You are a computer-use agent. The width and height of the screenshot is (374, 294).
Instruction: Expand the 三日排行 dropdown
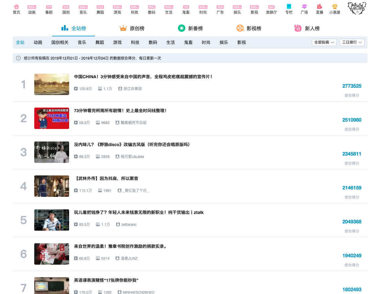point(352,42)
